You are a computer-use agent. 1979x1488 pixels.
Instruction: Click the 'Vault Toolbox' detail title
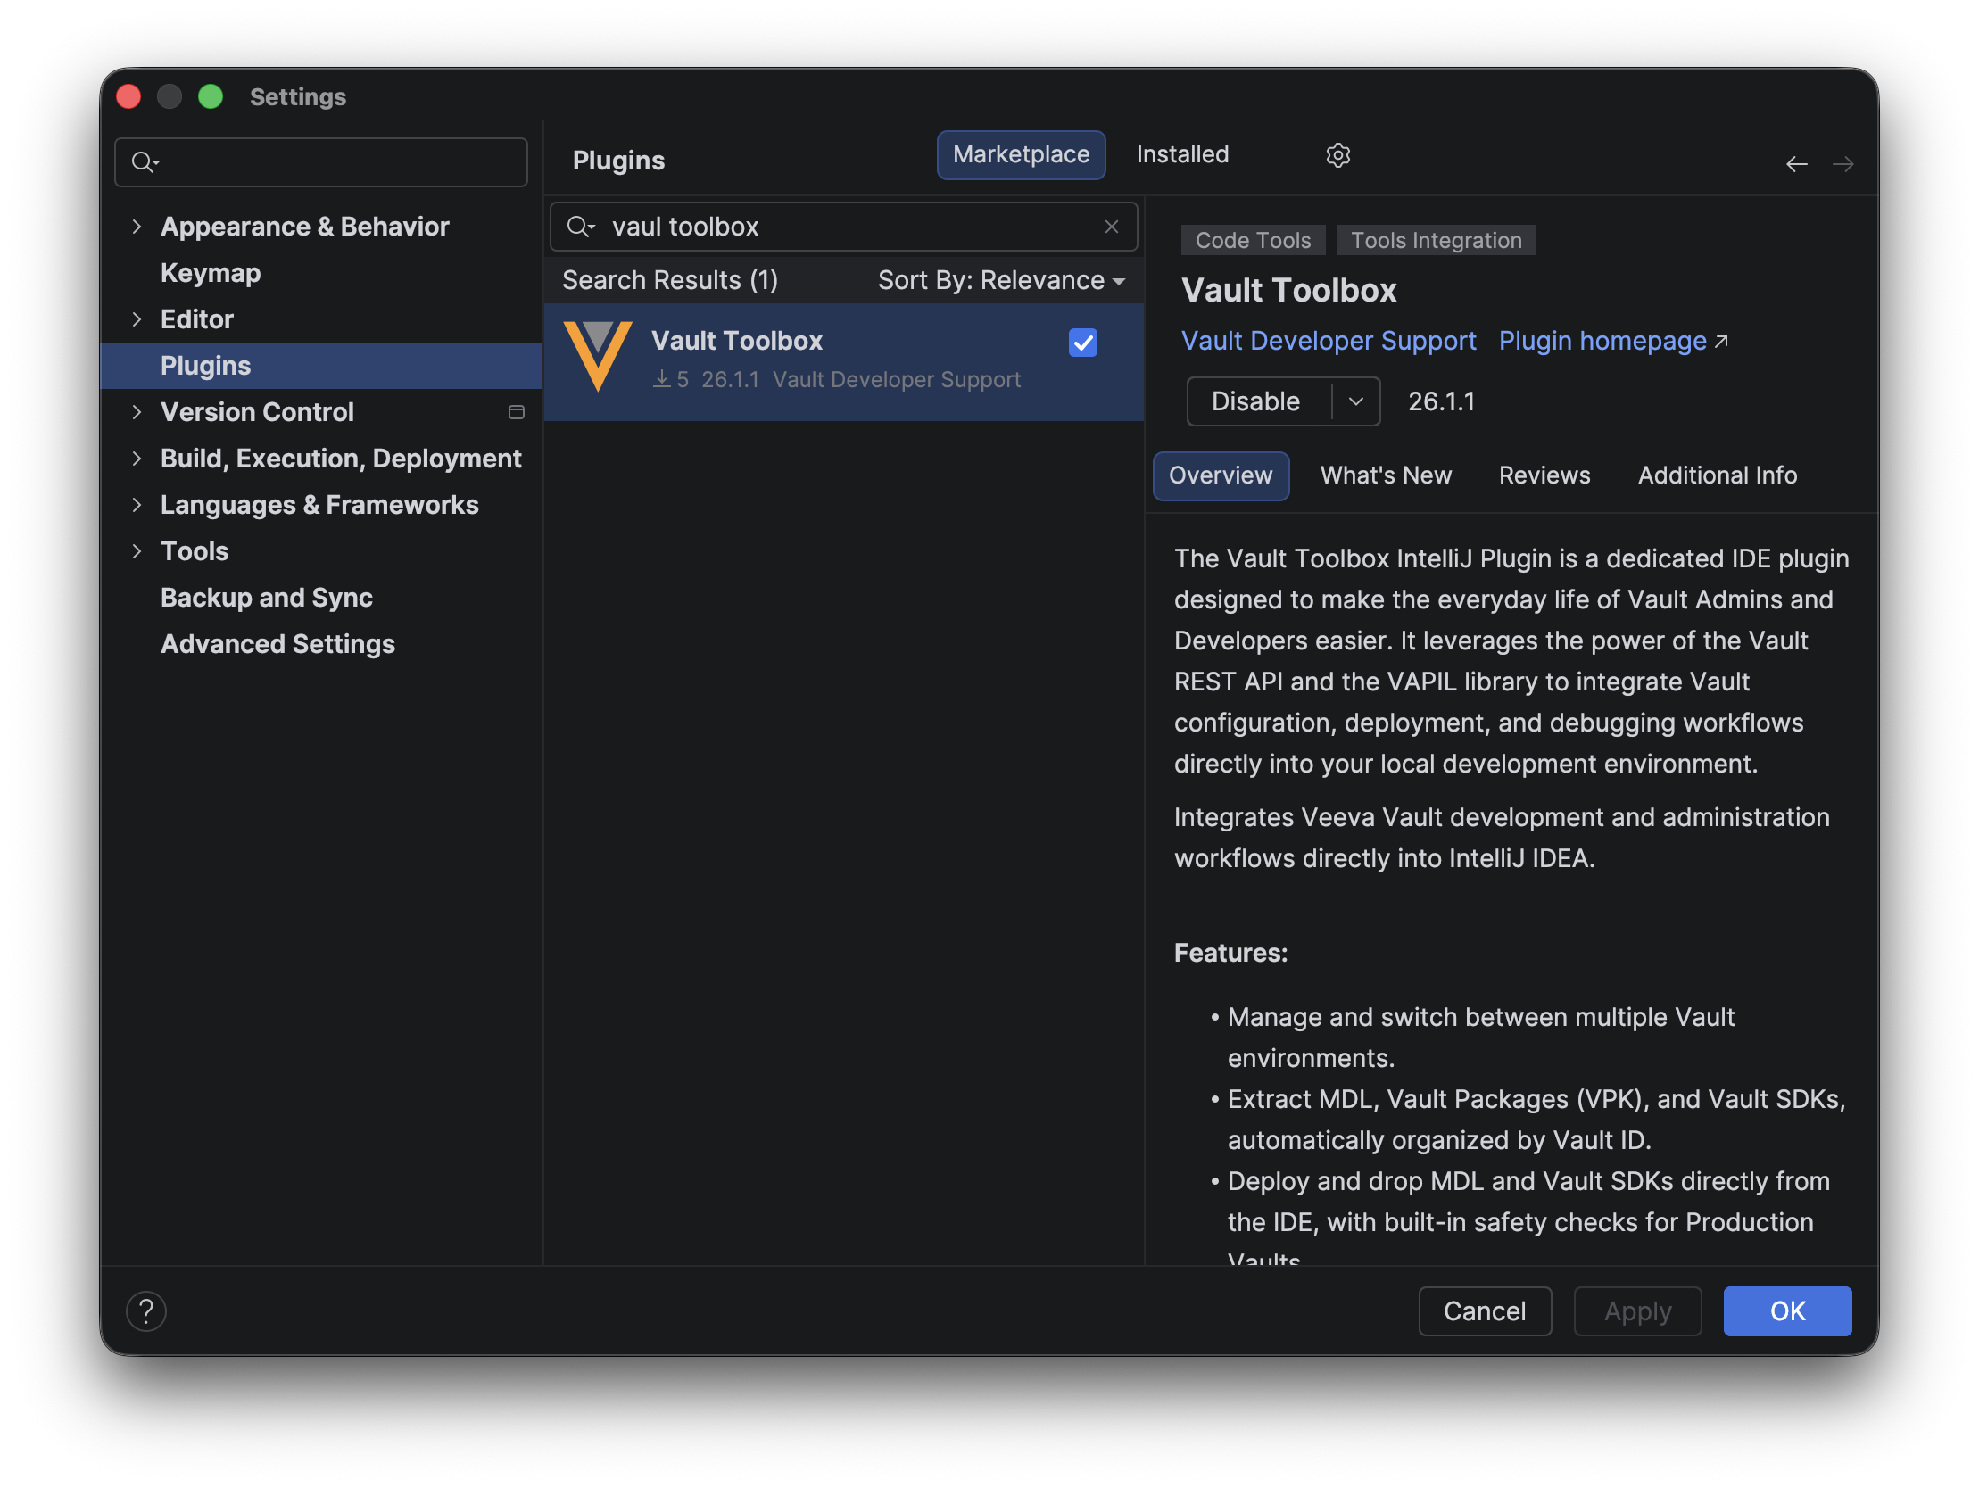tap(1288, 291)
